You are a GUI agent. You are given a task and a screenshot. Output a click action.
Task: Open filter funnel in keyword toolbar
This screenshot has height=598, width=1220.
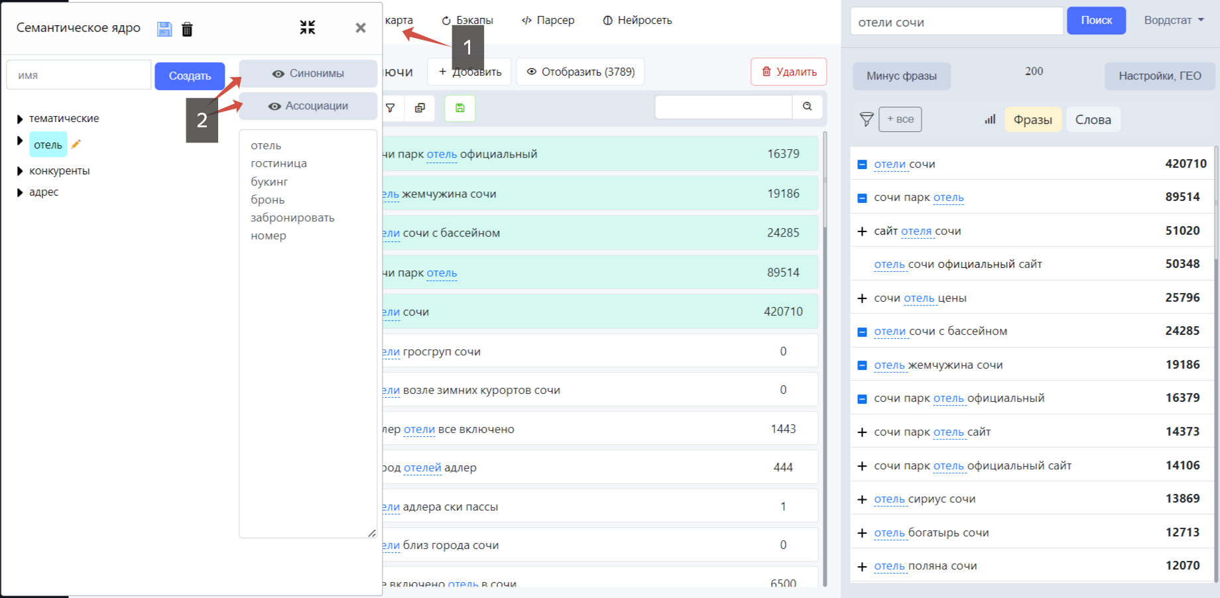click(391, 108)
